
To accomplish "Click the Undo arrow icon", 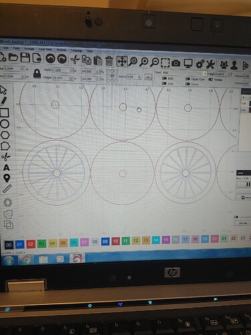I will [x=50, y=59].
